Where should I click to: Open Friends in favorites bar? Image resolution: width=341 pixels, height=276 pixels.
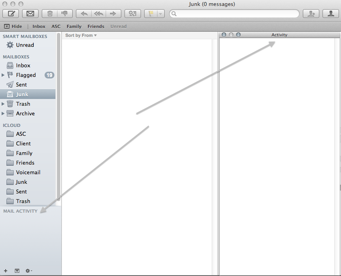pos(96,26)
